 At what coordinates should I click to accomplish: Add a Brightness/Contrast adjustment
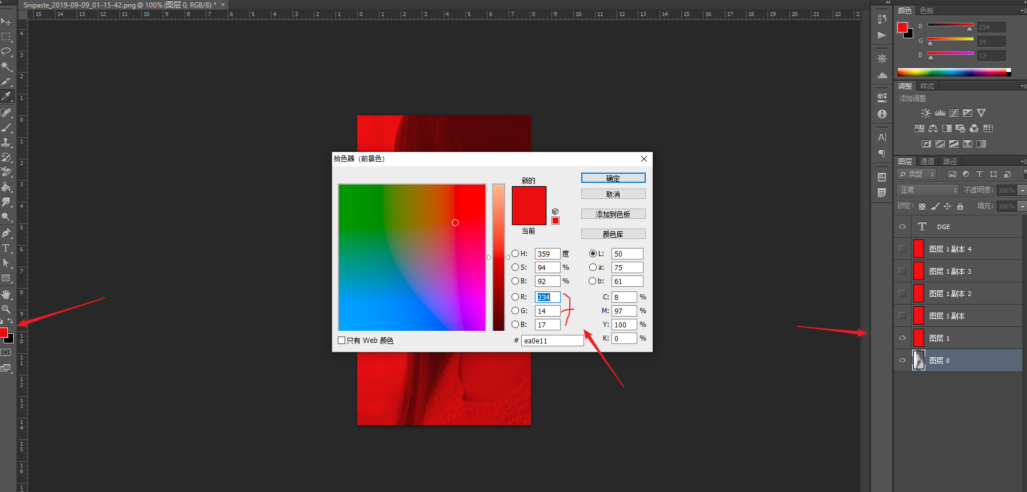point(926,113)
